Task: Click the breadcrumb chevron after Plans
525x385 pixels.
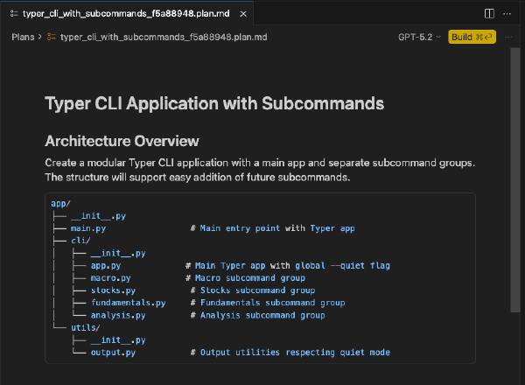Action: (40, 37)
